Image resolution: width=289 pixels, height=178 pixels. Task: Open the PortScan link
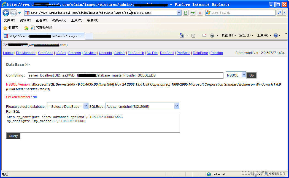(x=183, y=53)
